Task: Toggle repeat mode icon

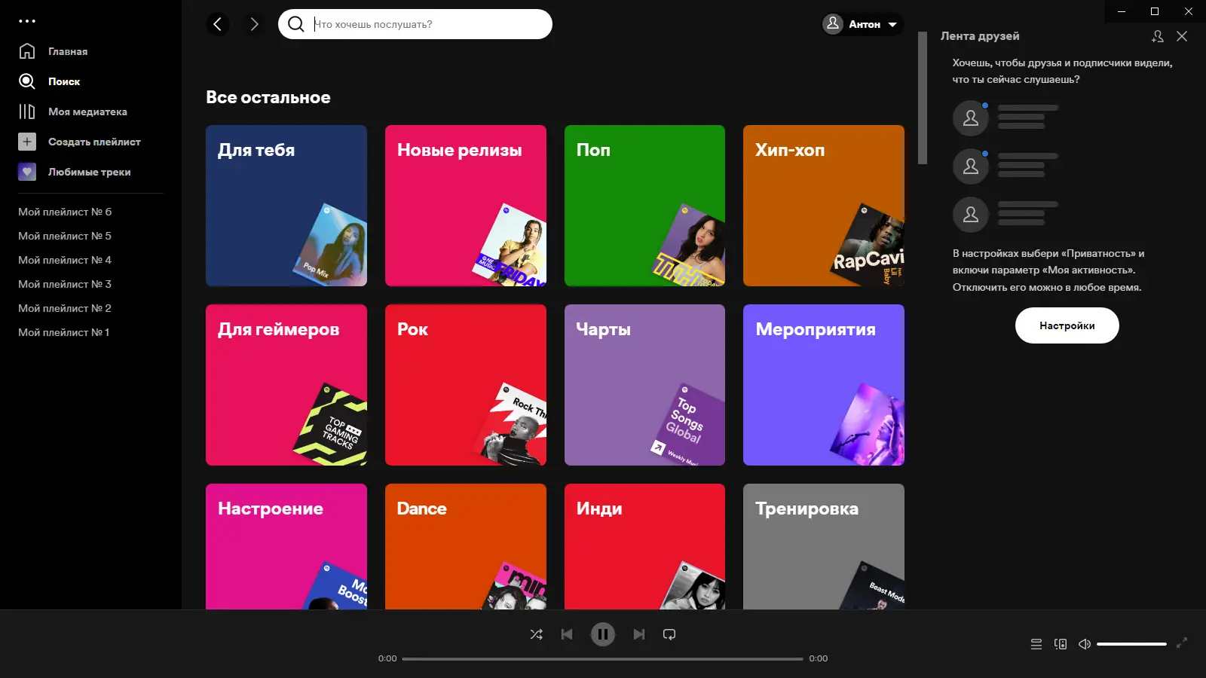Action: 669,634
